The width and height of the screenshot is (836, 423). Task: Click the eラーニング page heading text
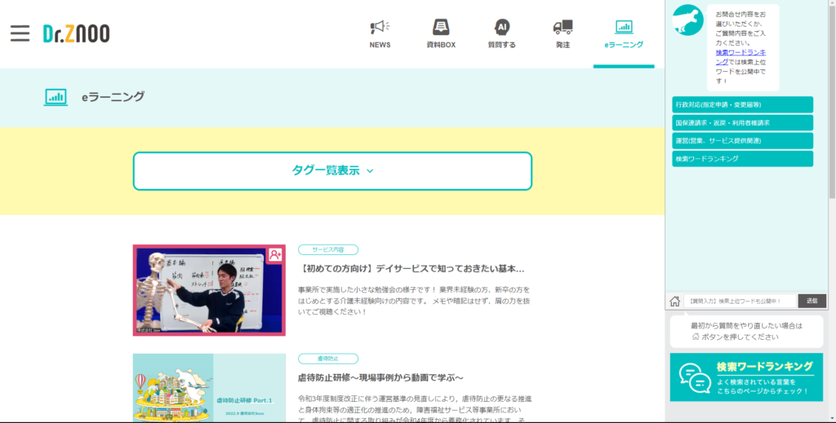click(113, 97)
